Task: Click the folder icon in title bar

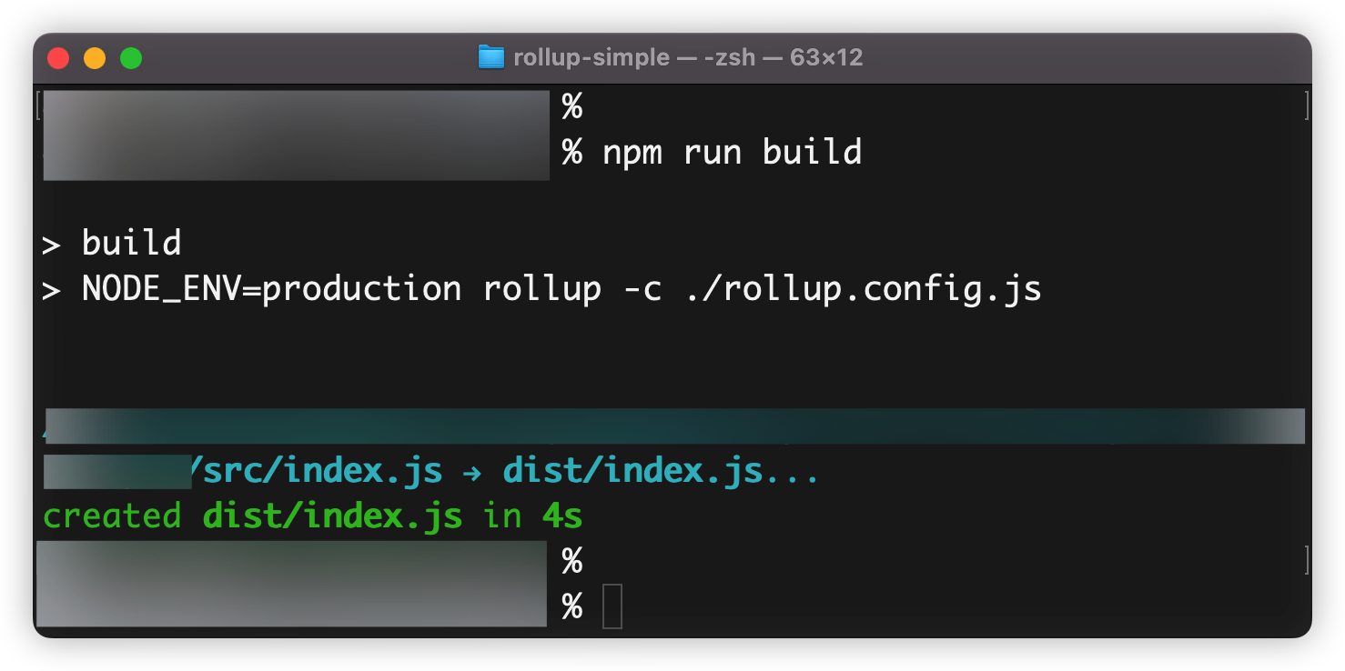Action: 490,58
